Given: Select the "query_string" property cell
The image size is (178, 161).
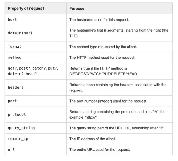Looking at the screenshot, I should [x=21, y=128].
